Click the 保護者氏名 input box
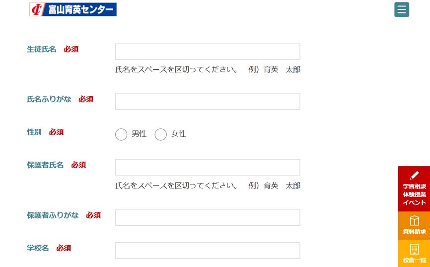The width and height of the screenshot is (430, 267). tap(208, 167)
